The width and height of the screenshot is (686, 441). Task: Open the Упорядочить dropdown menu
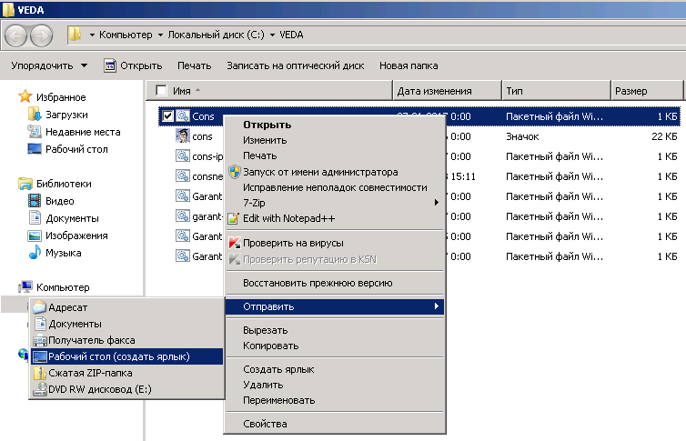[x=49, y=65]
